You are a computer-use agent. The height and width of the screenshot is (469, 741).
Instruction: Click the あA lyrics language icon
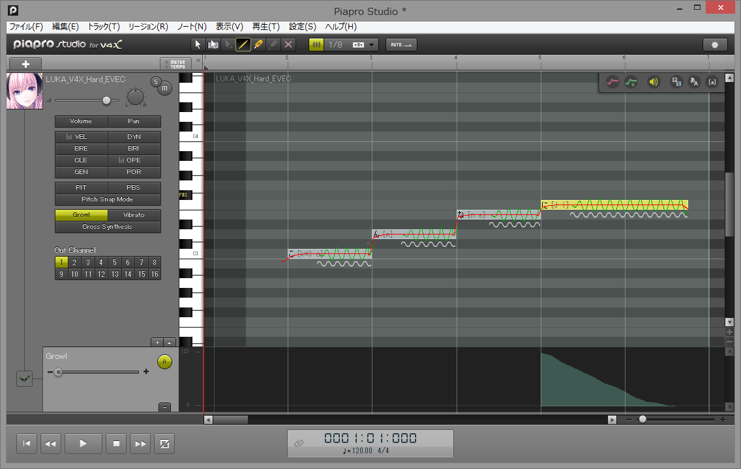[x=694, y=82]
